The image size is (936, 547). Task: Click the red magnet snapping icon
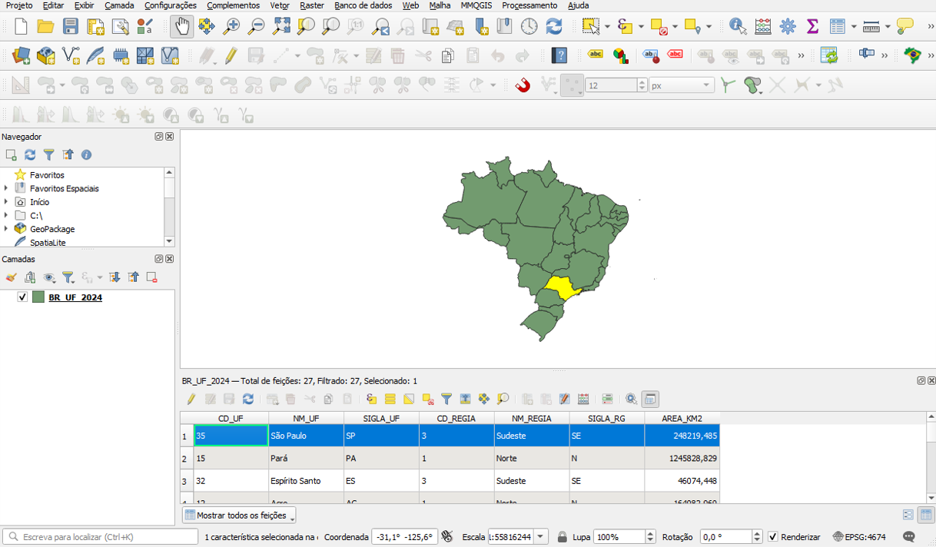523,85
